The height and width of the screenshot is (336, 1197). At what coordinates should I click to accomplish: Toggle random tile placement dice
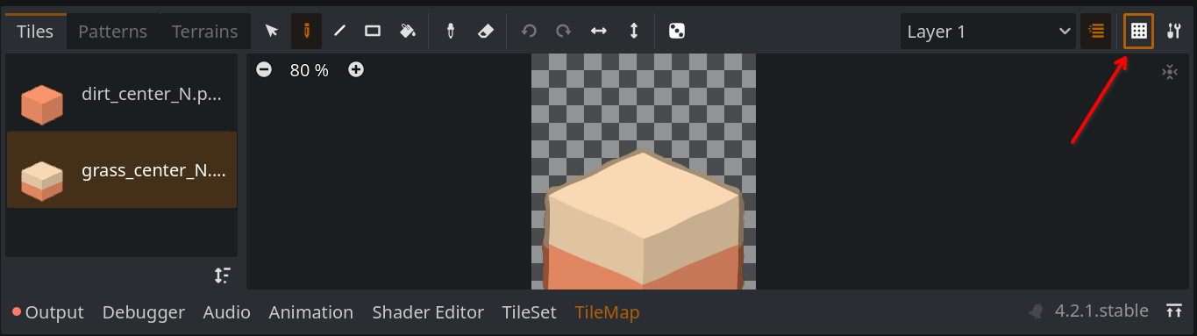coord(677,31)
